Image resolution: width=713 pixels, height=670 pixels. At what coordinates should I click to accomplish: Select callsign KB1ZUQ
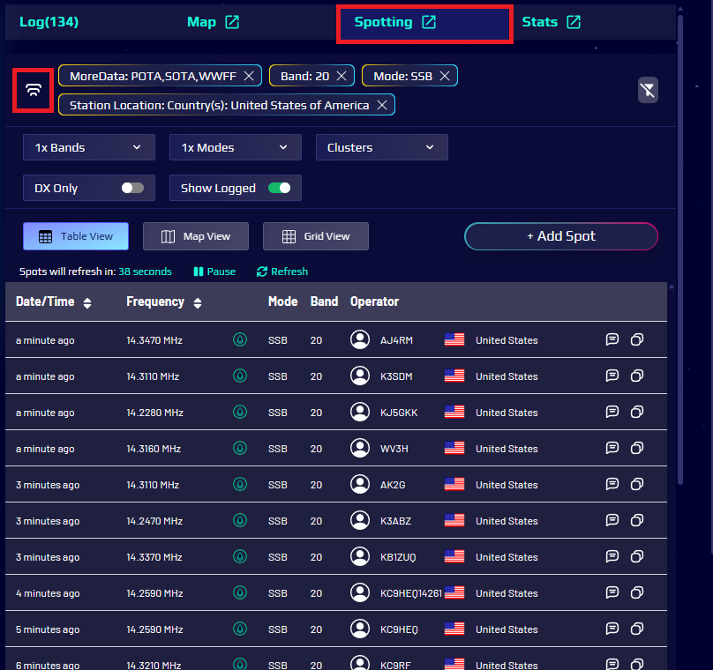(x=398, y=557)
